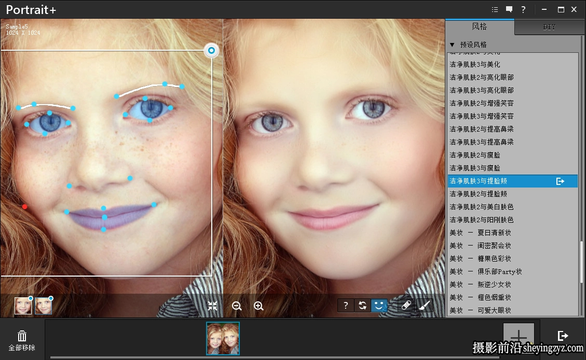Choose preset 洁净肌肤2与美白肤色
This screenshot has width=586, height=360.
click(x=513, y=207)
